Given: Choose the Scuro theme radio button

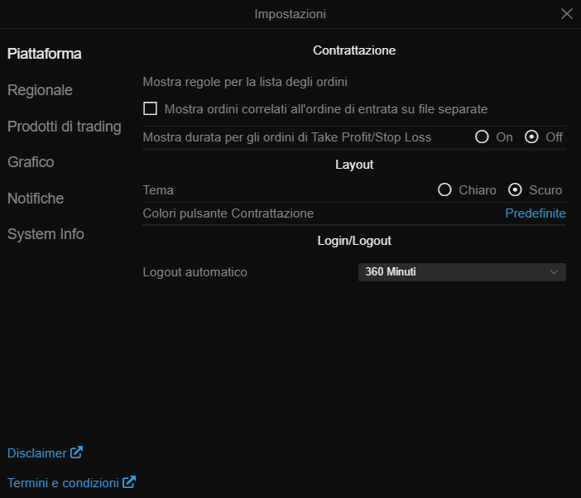Looking at the screenshot, I should point(515,190).
